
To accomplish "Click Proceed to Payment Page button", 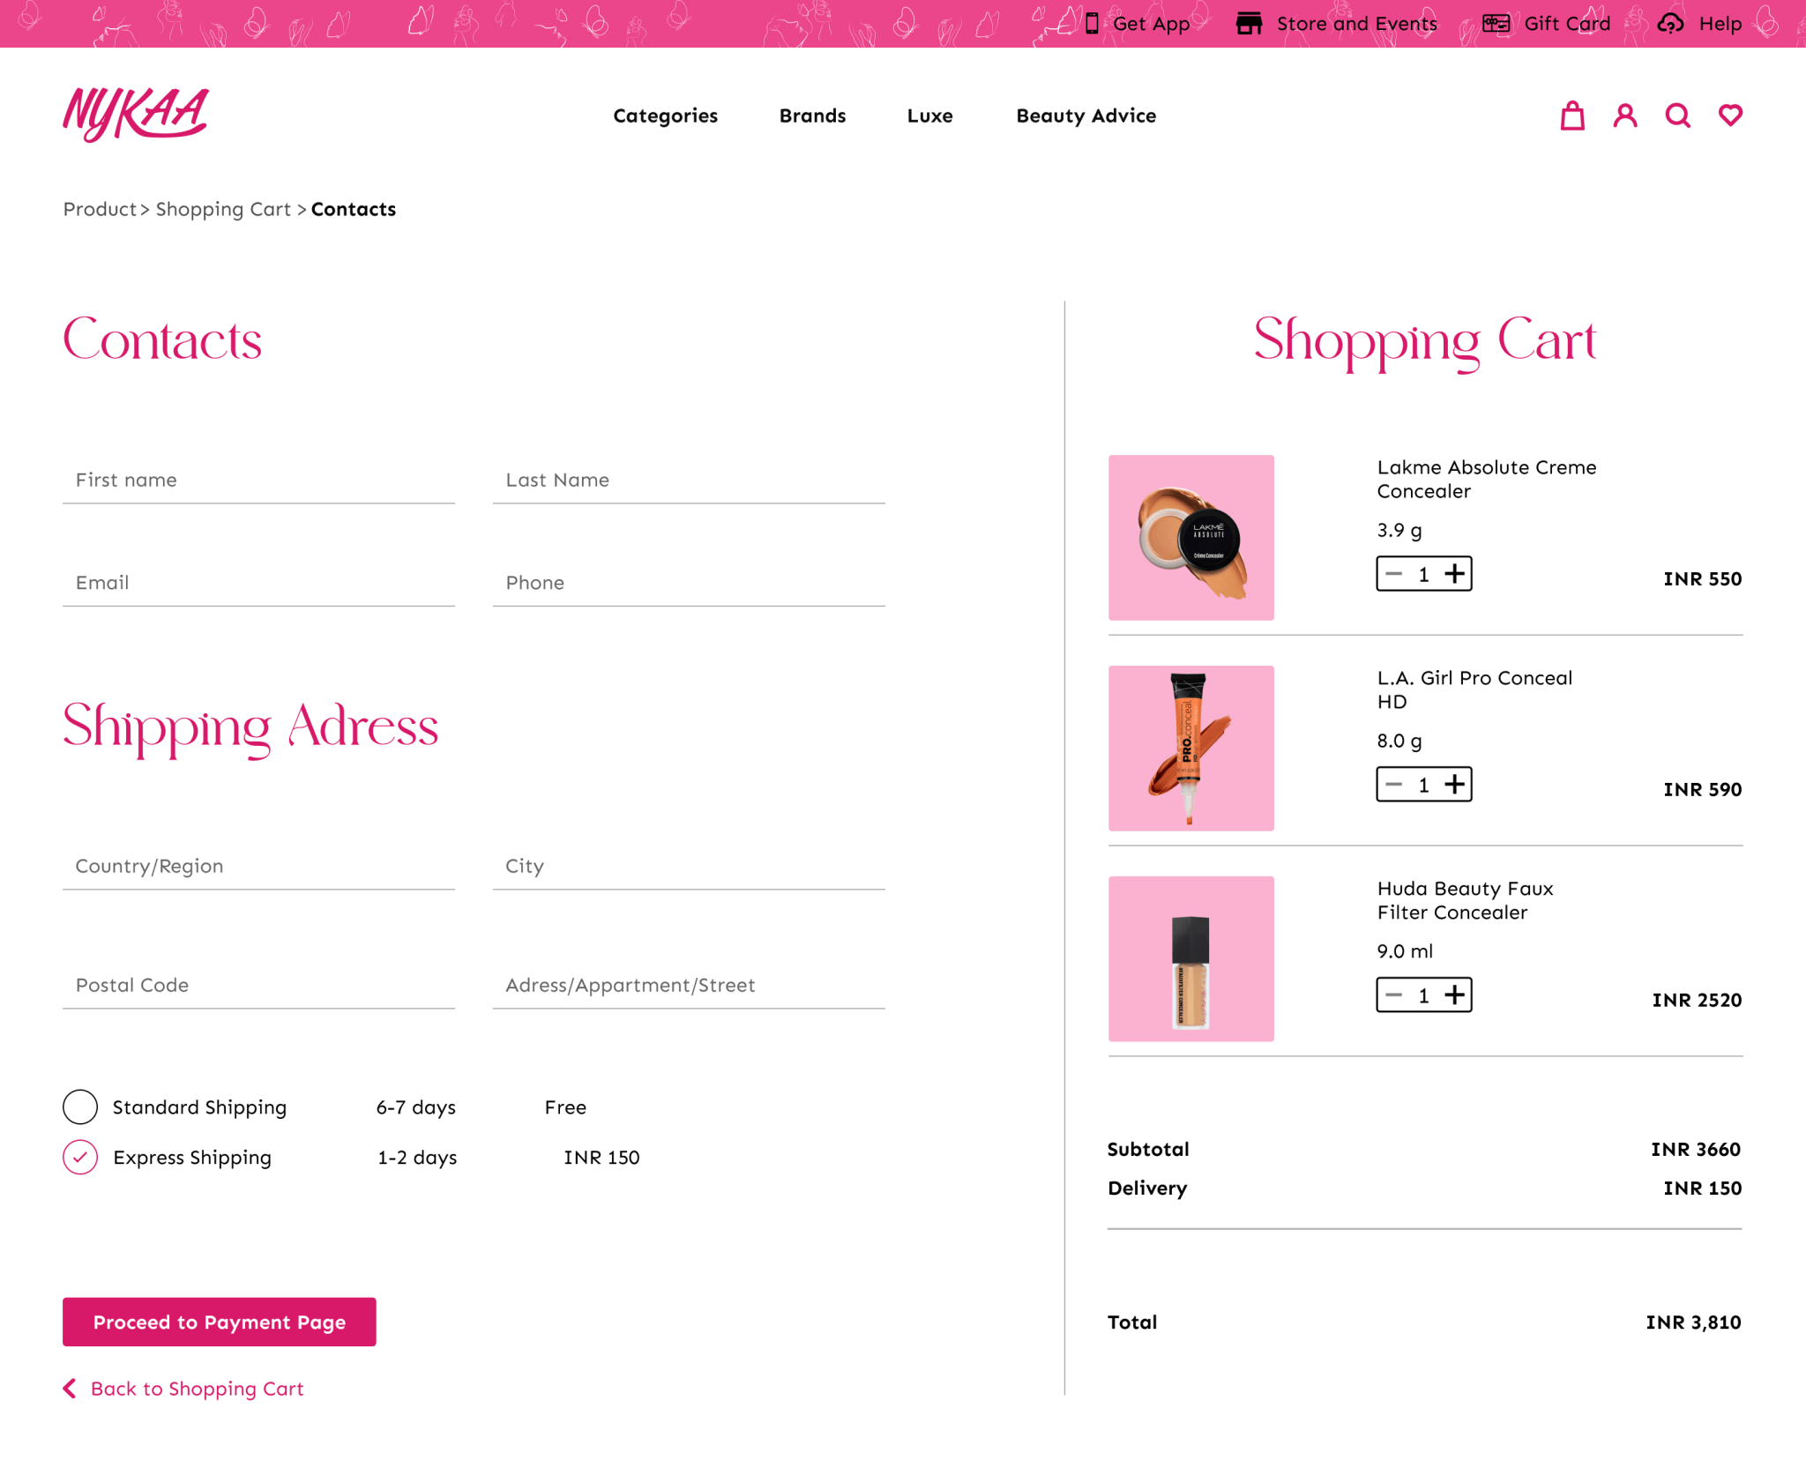I will (x=219, y=1321).
